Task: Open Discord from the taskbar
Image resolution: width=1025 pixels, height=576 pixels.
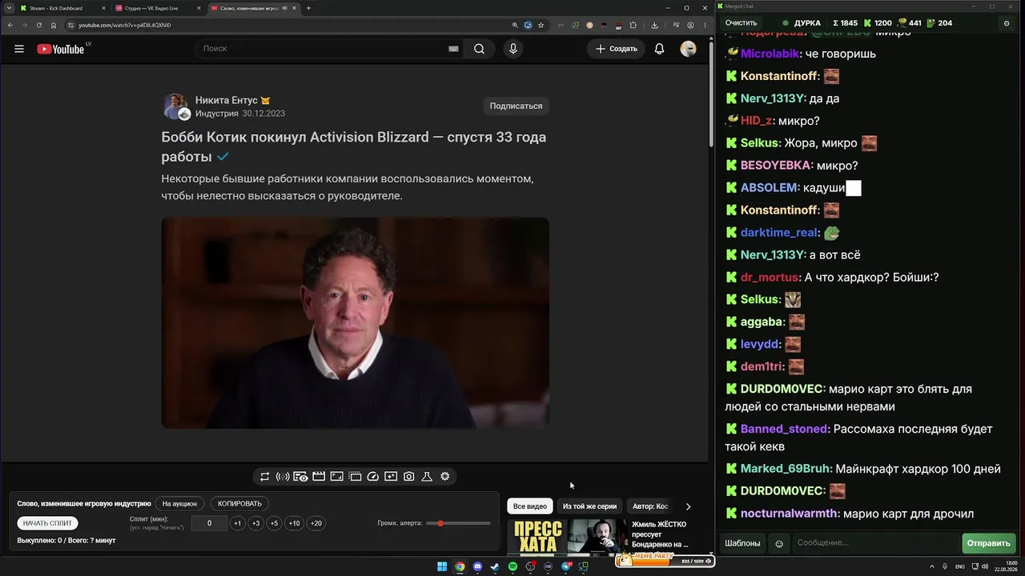Action: [478, 566]
